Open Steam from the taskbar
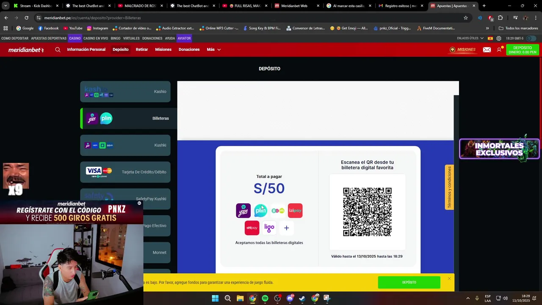Viewport: 542px width, 305px height. click(302, 298)
